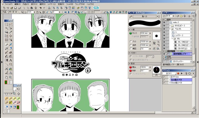Screen dimensions: 199x118
Task: Click the new file icon in toolbar
Action: [4, 8]
